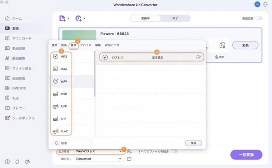The image size is (272, 168).
Task: Click the create (作成) button
Action: click(x=194, y=143)
